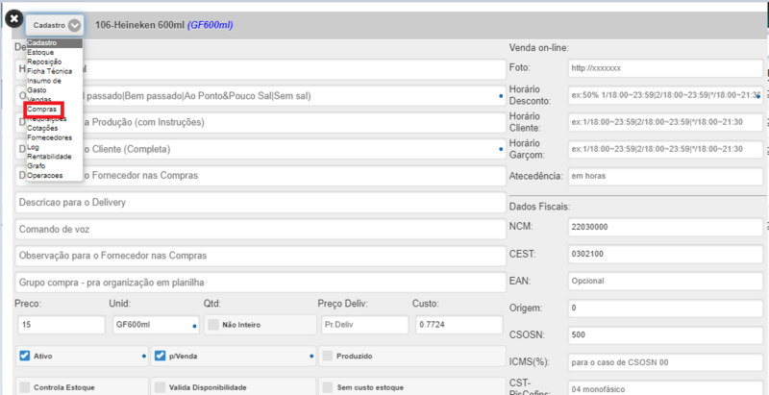
Task: Click the ICMS(%) field
Action: point(665,362)
